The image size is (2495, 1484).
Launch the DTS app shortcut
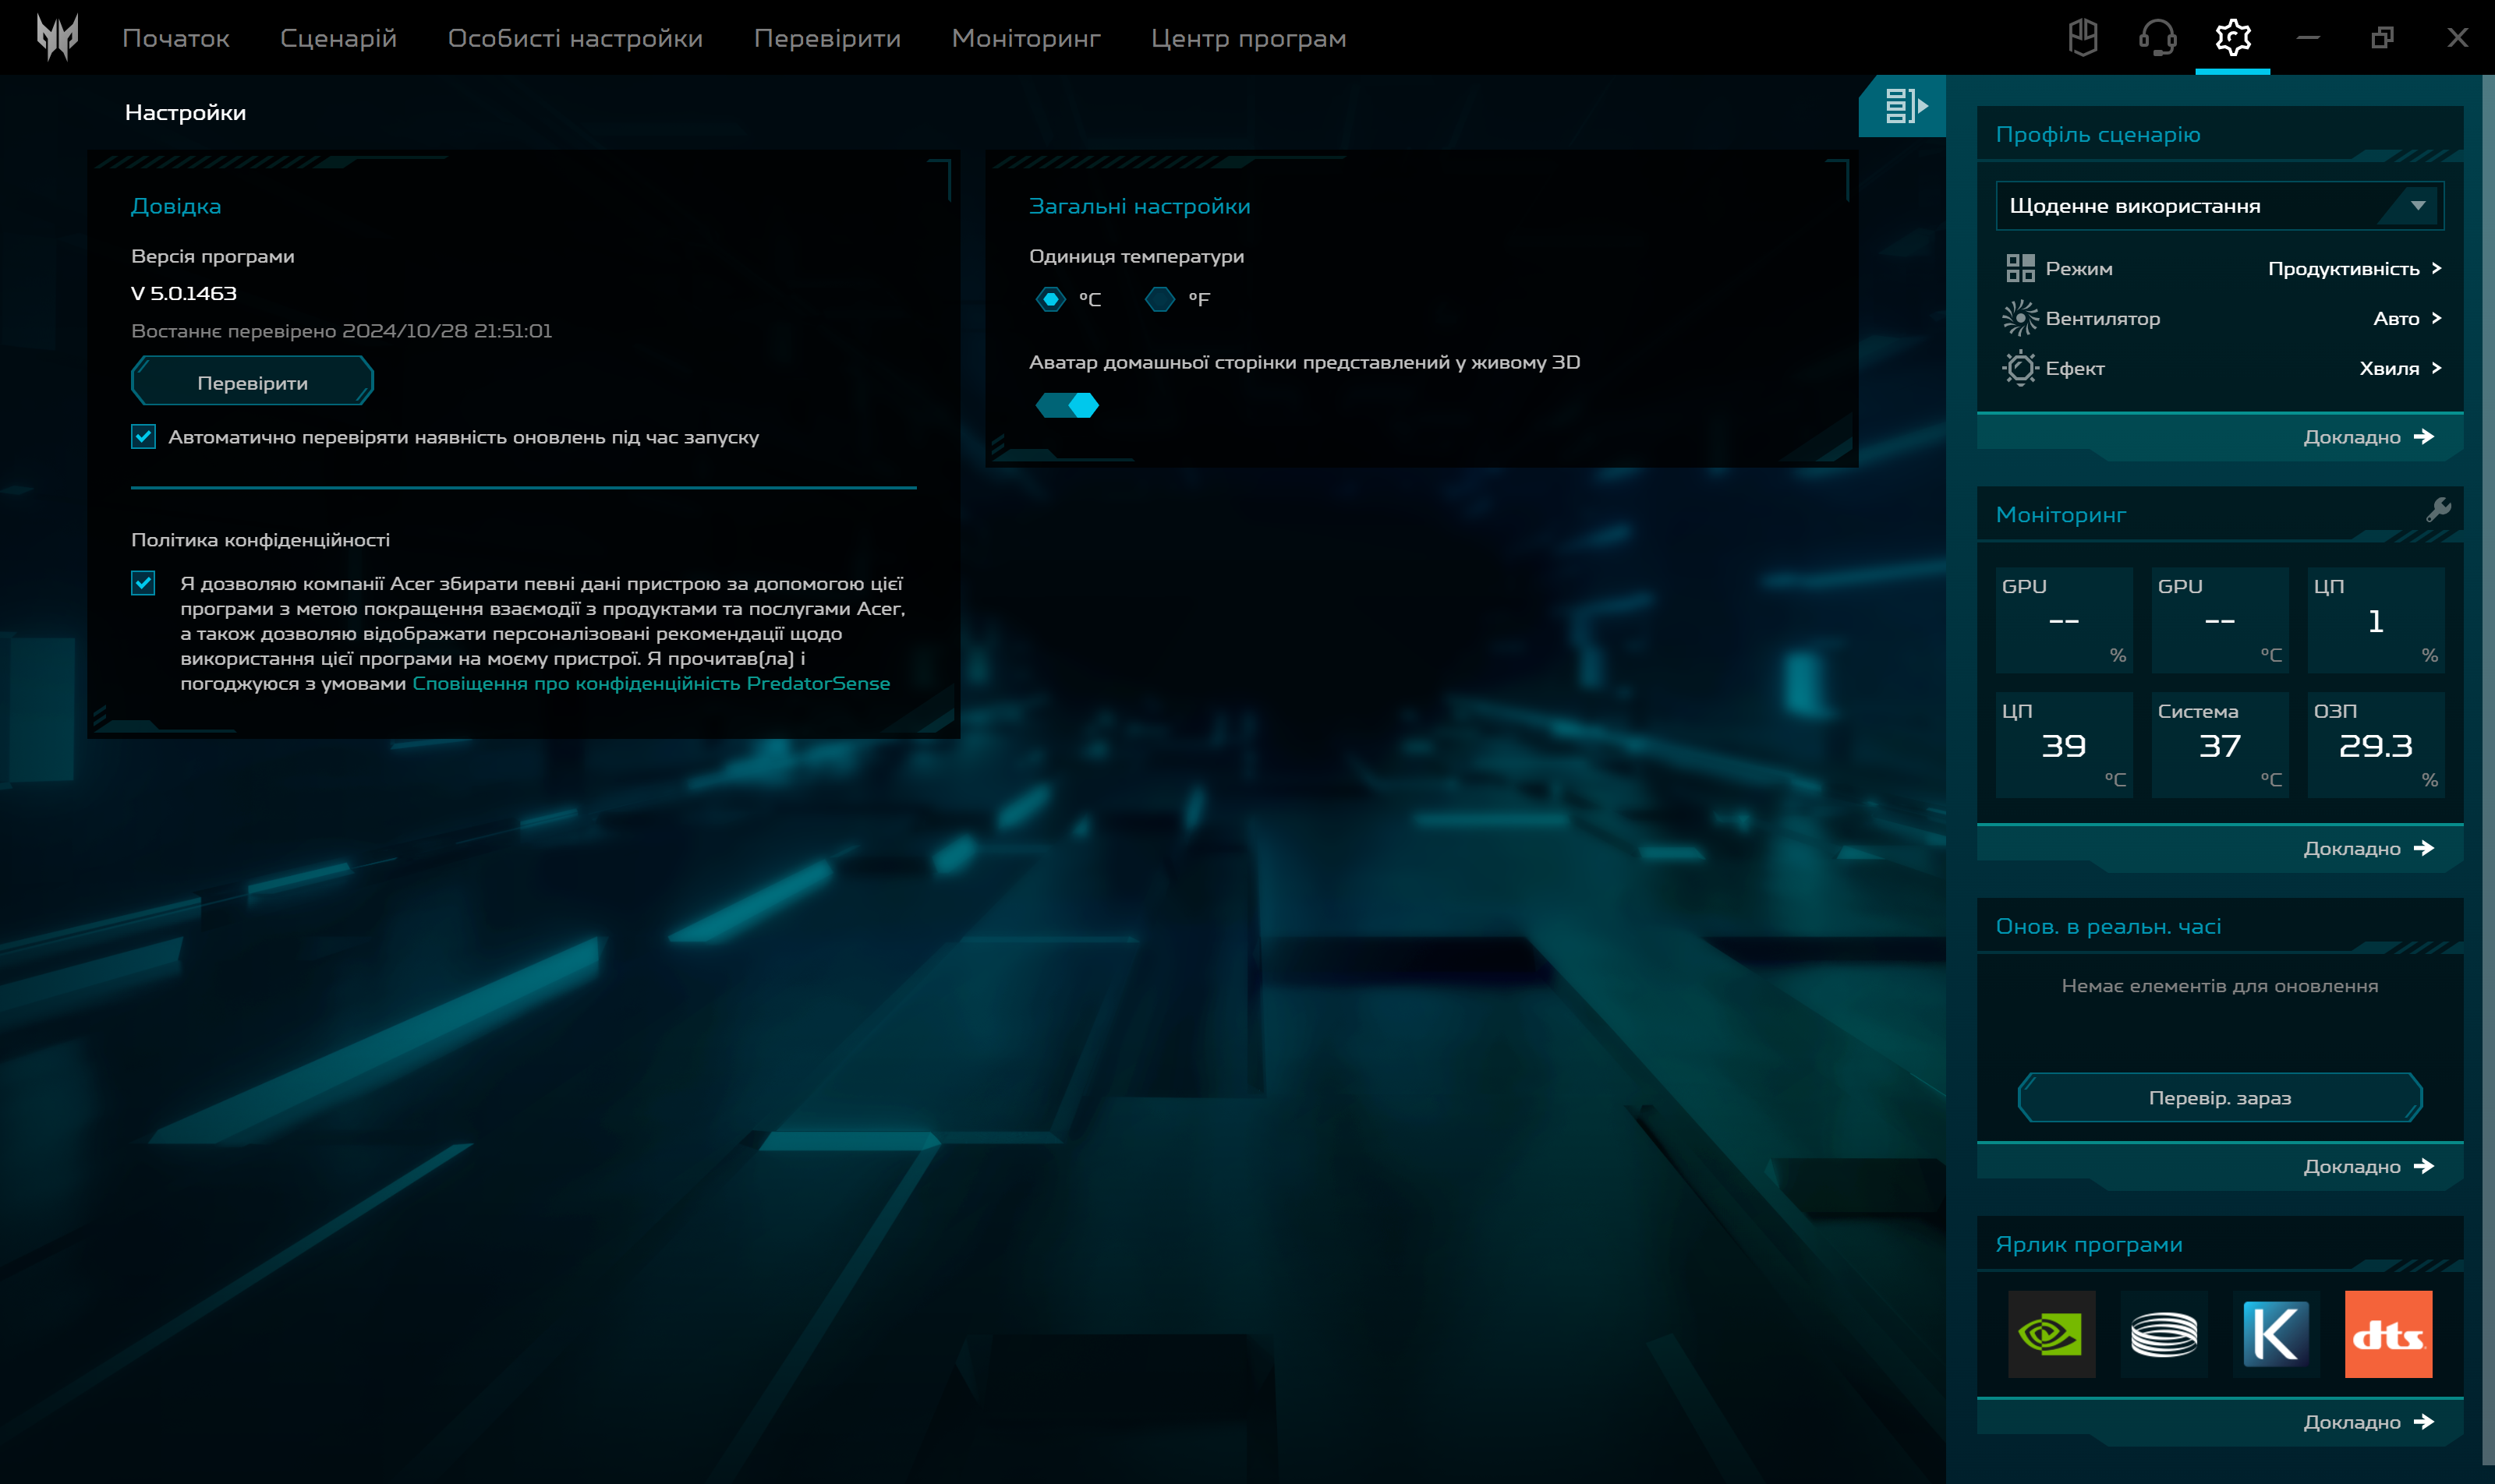2387,1333
